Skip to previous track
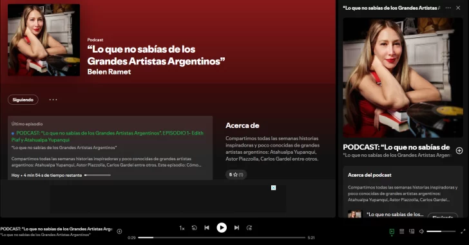469x245 pixels. click(x=207, y=228)
